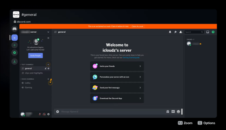Edit general channel settings gear
Image resolution: width=226 pixels, height=130 pixels.
pos(48,69)
